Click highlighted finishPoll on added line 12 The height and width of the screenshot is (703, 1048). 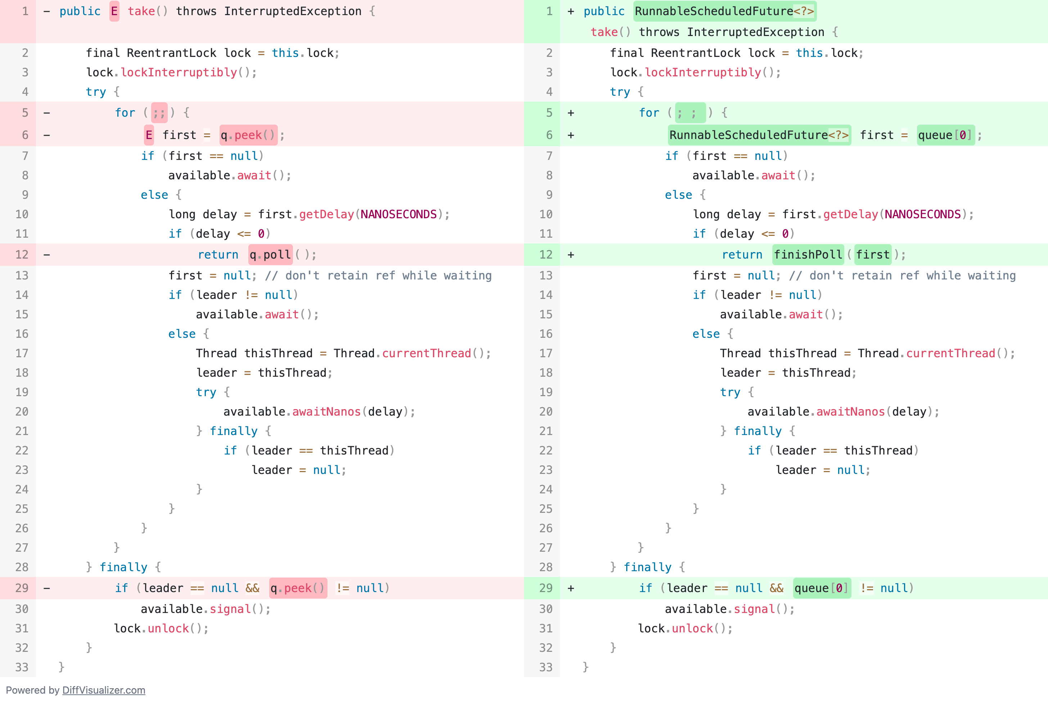808,255
